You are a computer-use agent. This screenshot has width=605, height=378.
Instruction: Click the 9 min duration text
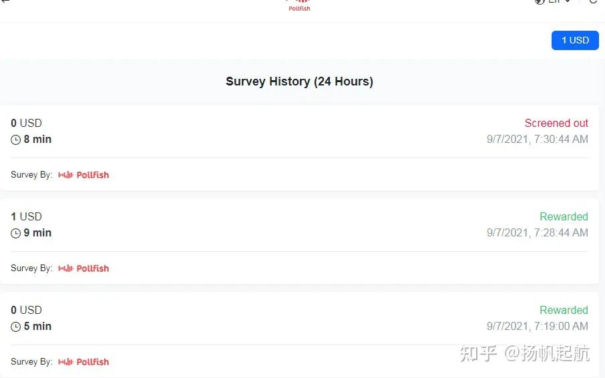tap(37, 233)
